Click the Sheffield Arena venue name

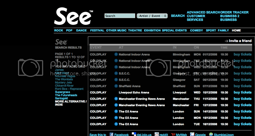[129, 86]
